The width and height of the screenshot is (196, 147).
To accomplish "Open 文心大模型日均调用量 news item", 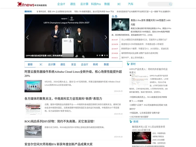I will pyautogui.click(x=144, y=40).
